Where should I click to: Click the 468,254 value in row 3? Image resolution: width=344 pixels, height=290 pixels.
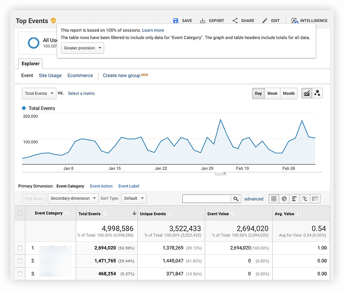[107, 274]
